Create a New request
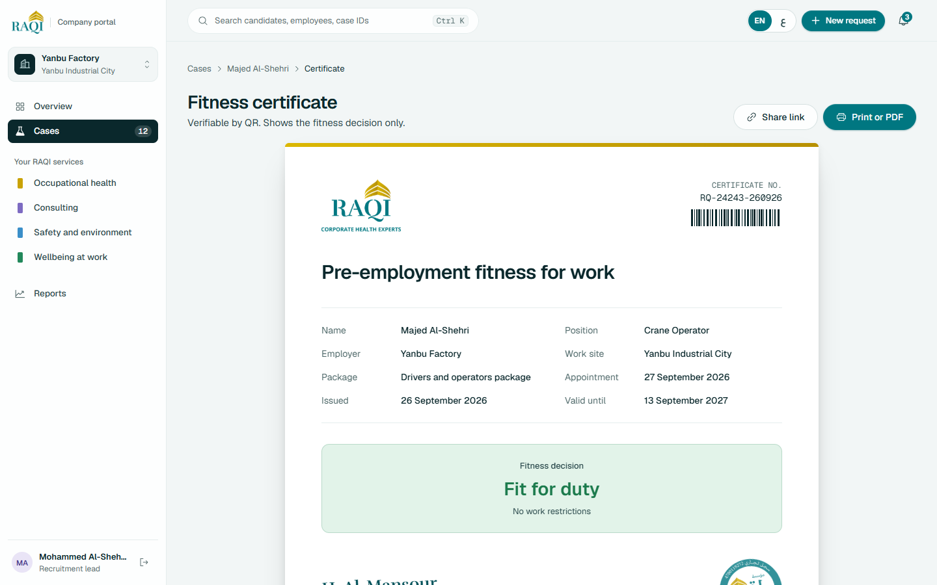This screenshot has width=937, height=585. point(843,21)
